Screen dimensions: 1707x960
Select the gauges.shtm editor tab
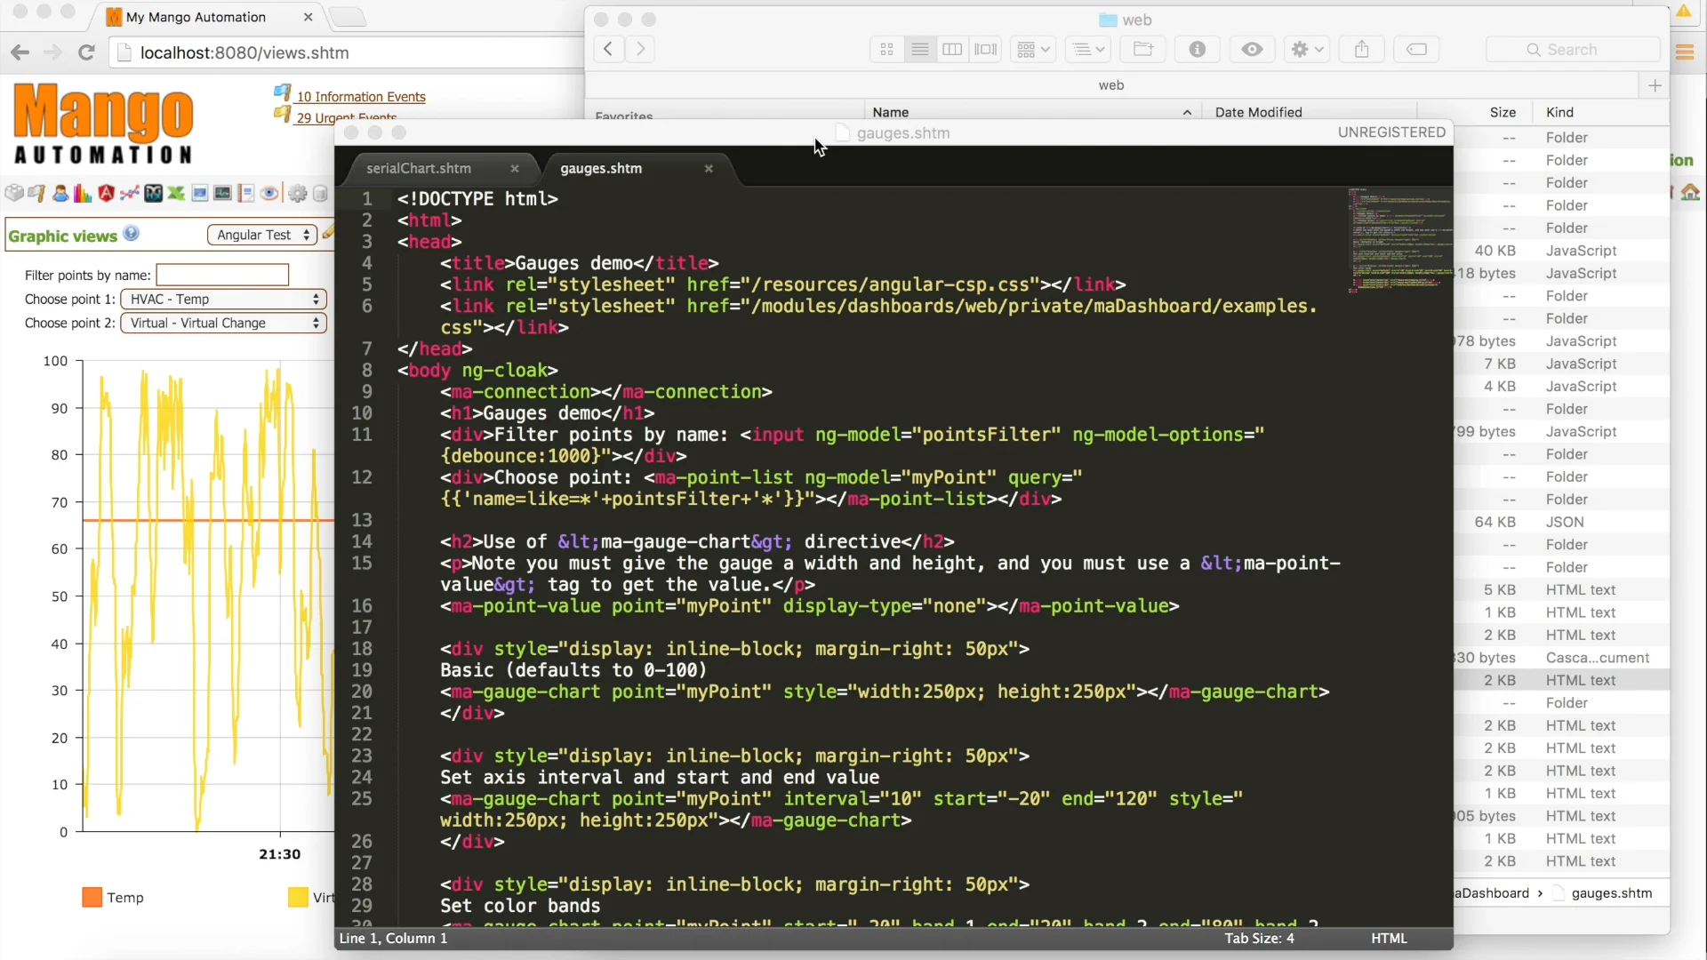click(601, 169)
